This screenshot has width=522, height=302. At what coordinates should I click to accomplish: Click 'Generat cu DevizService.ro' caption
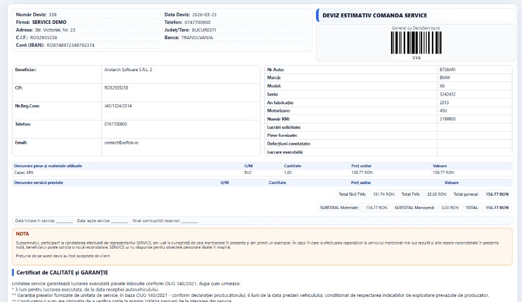point(416,28)
